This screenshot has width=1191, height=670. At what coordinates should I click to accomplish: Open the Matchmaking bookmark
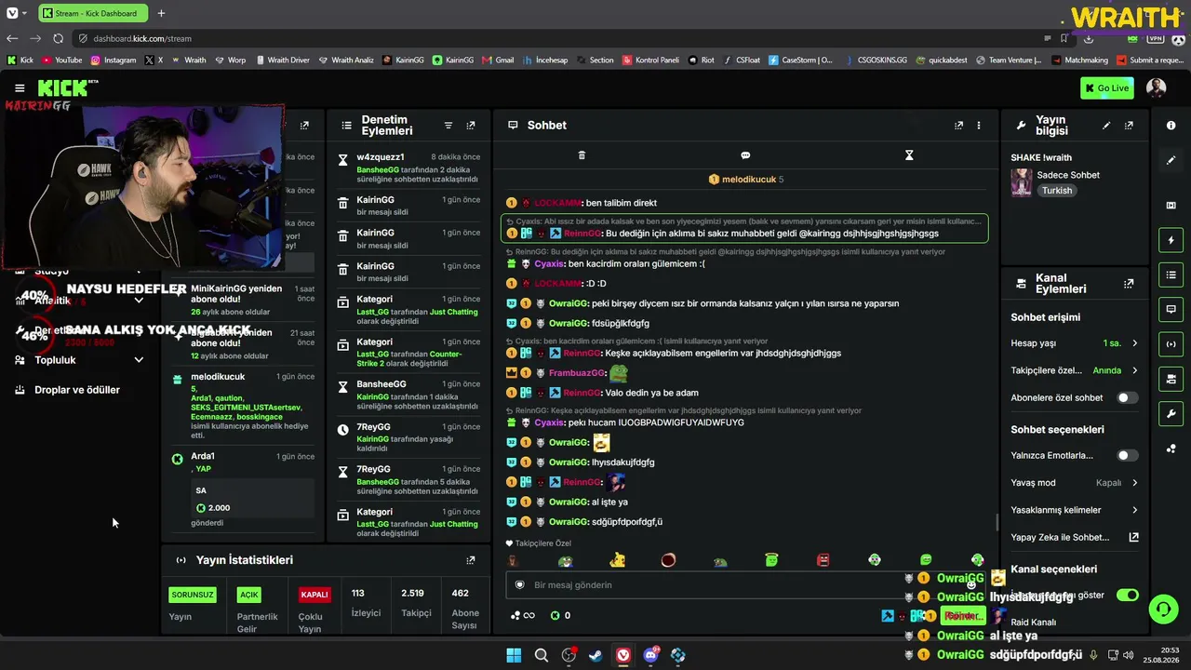(x=1080, y=60)
